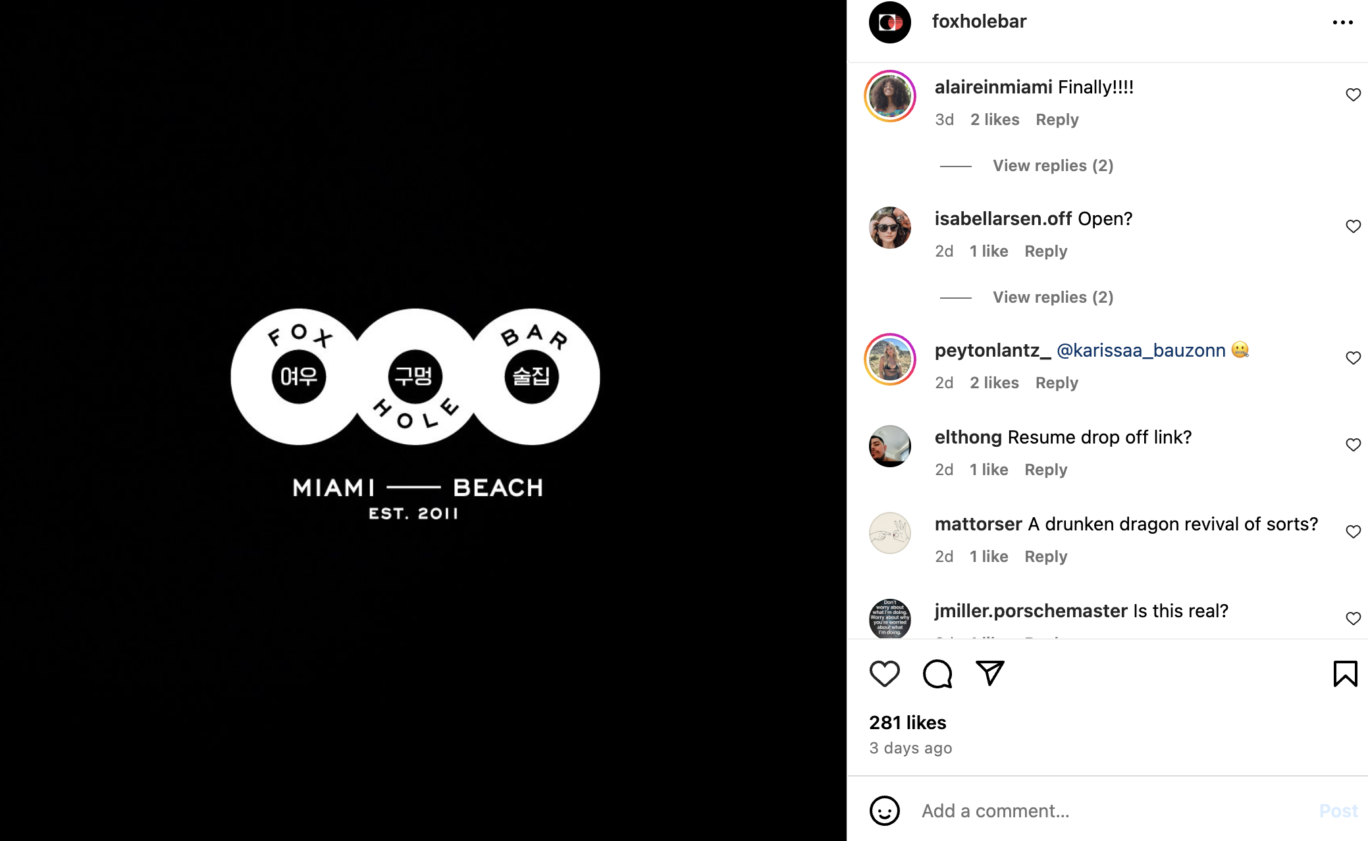Save post with the bookmark icon

[x=1345, y=674]
